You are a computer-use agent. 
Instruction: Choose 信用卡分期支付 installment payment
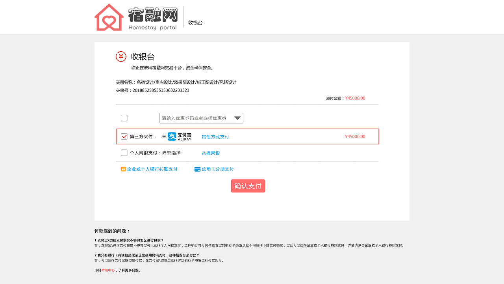point(217,169)
